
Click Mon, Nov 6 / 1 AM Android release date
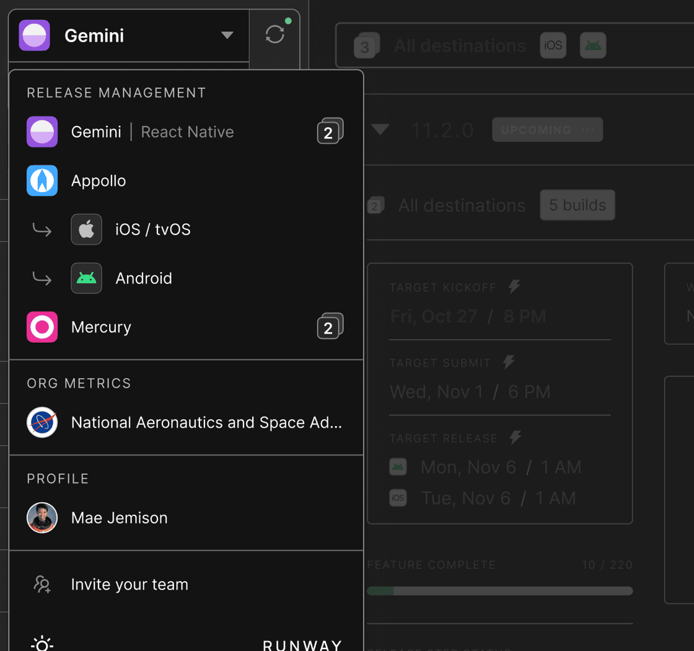[x=501, y=467]
